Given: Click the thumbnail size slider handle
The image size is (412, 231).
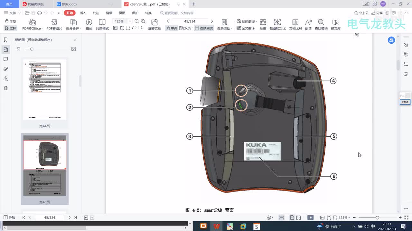Looking at the screenshot, I should point(32,49).
